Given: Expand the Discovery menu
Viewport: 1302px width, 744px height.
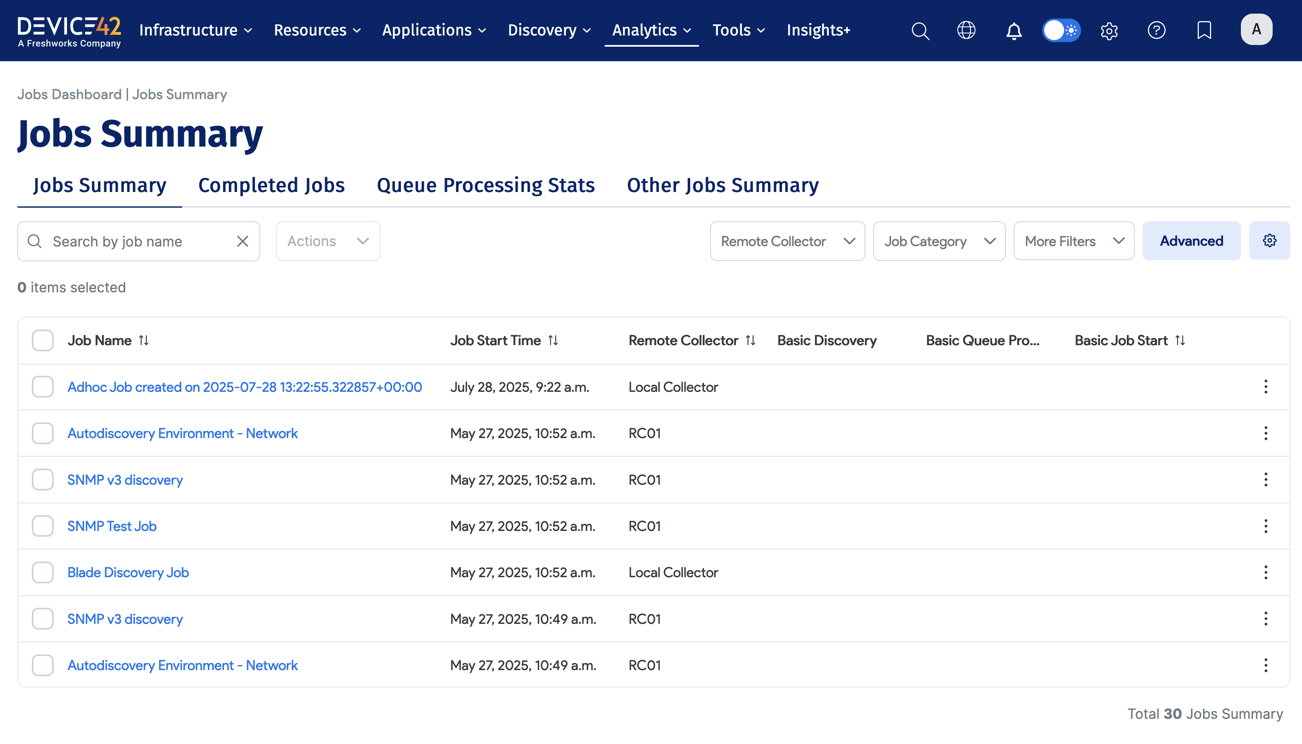Looking at the screenshot, I should [x=549, y=30].
